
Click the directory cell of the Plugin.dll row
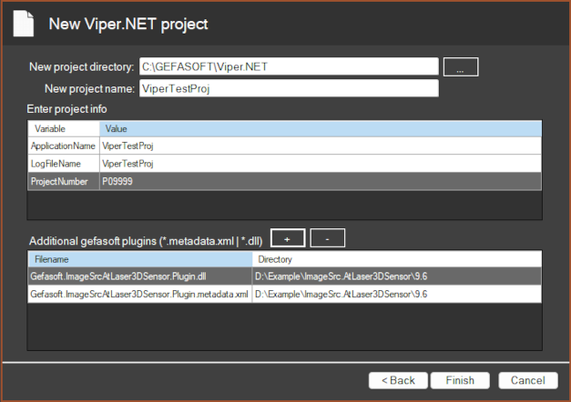coord(397,276)
